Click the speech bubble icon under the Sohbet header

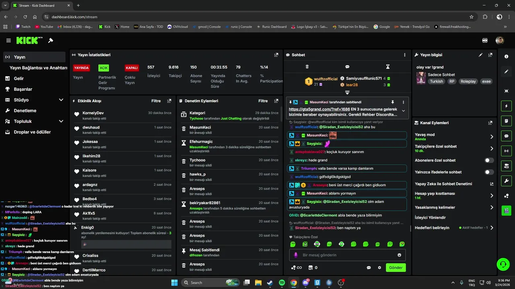(x=347, y=67)
